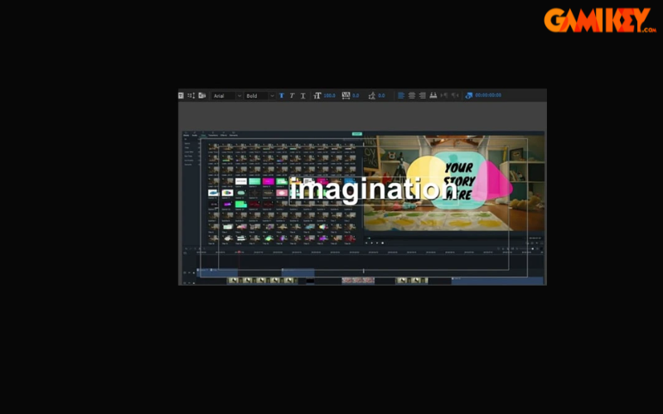The width and height of the screenshot is (663, 414).
Task: Select the imagination text on canvas
Action: click(x=374, y=190)
